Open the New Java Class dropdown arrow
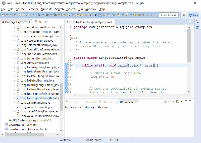201x143 pixels. click(73, 15)
